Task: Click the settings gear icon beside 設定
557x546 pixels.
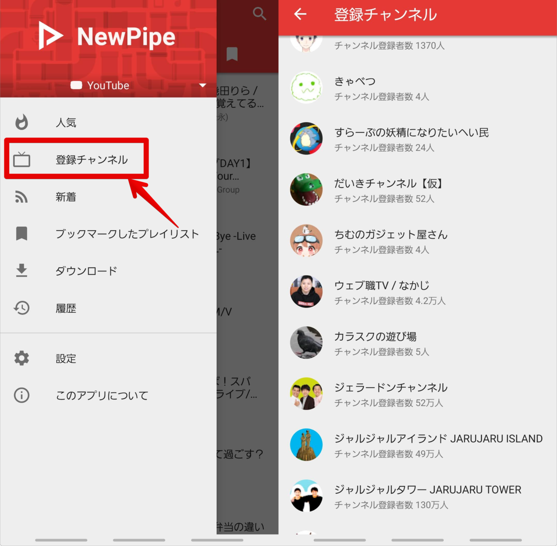Action: (22, 358)
